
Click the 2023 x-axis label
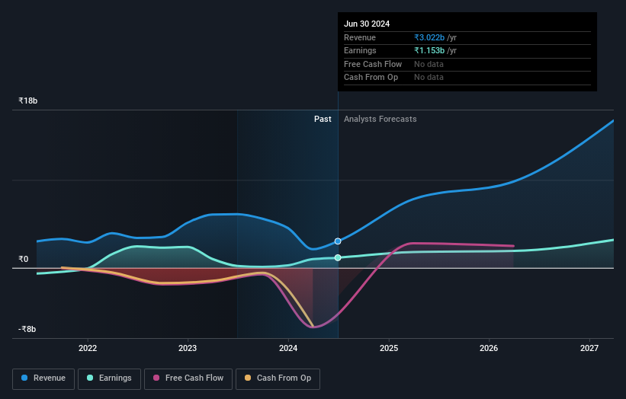coord(188,348)
